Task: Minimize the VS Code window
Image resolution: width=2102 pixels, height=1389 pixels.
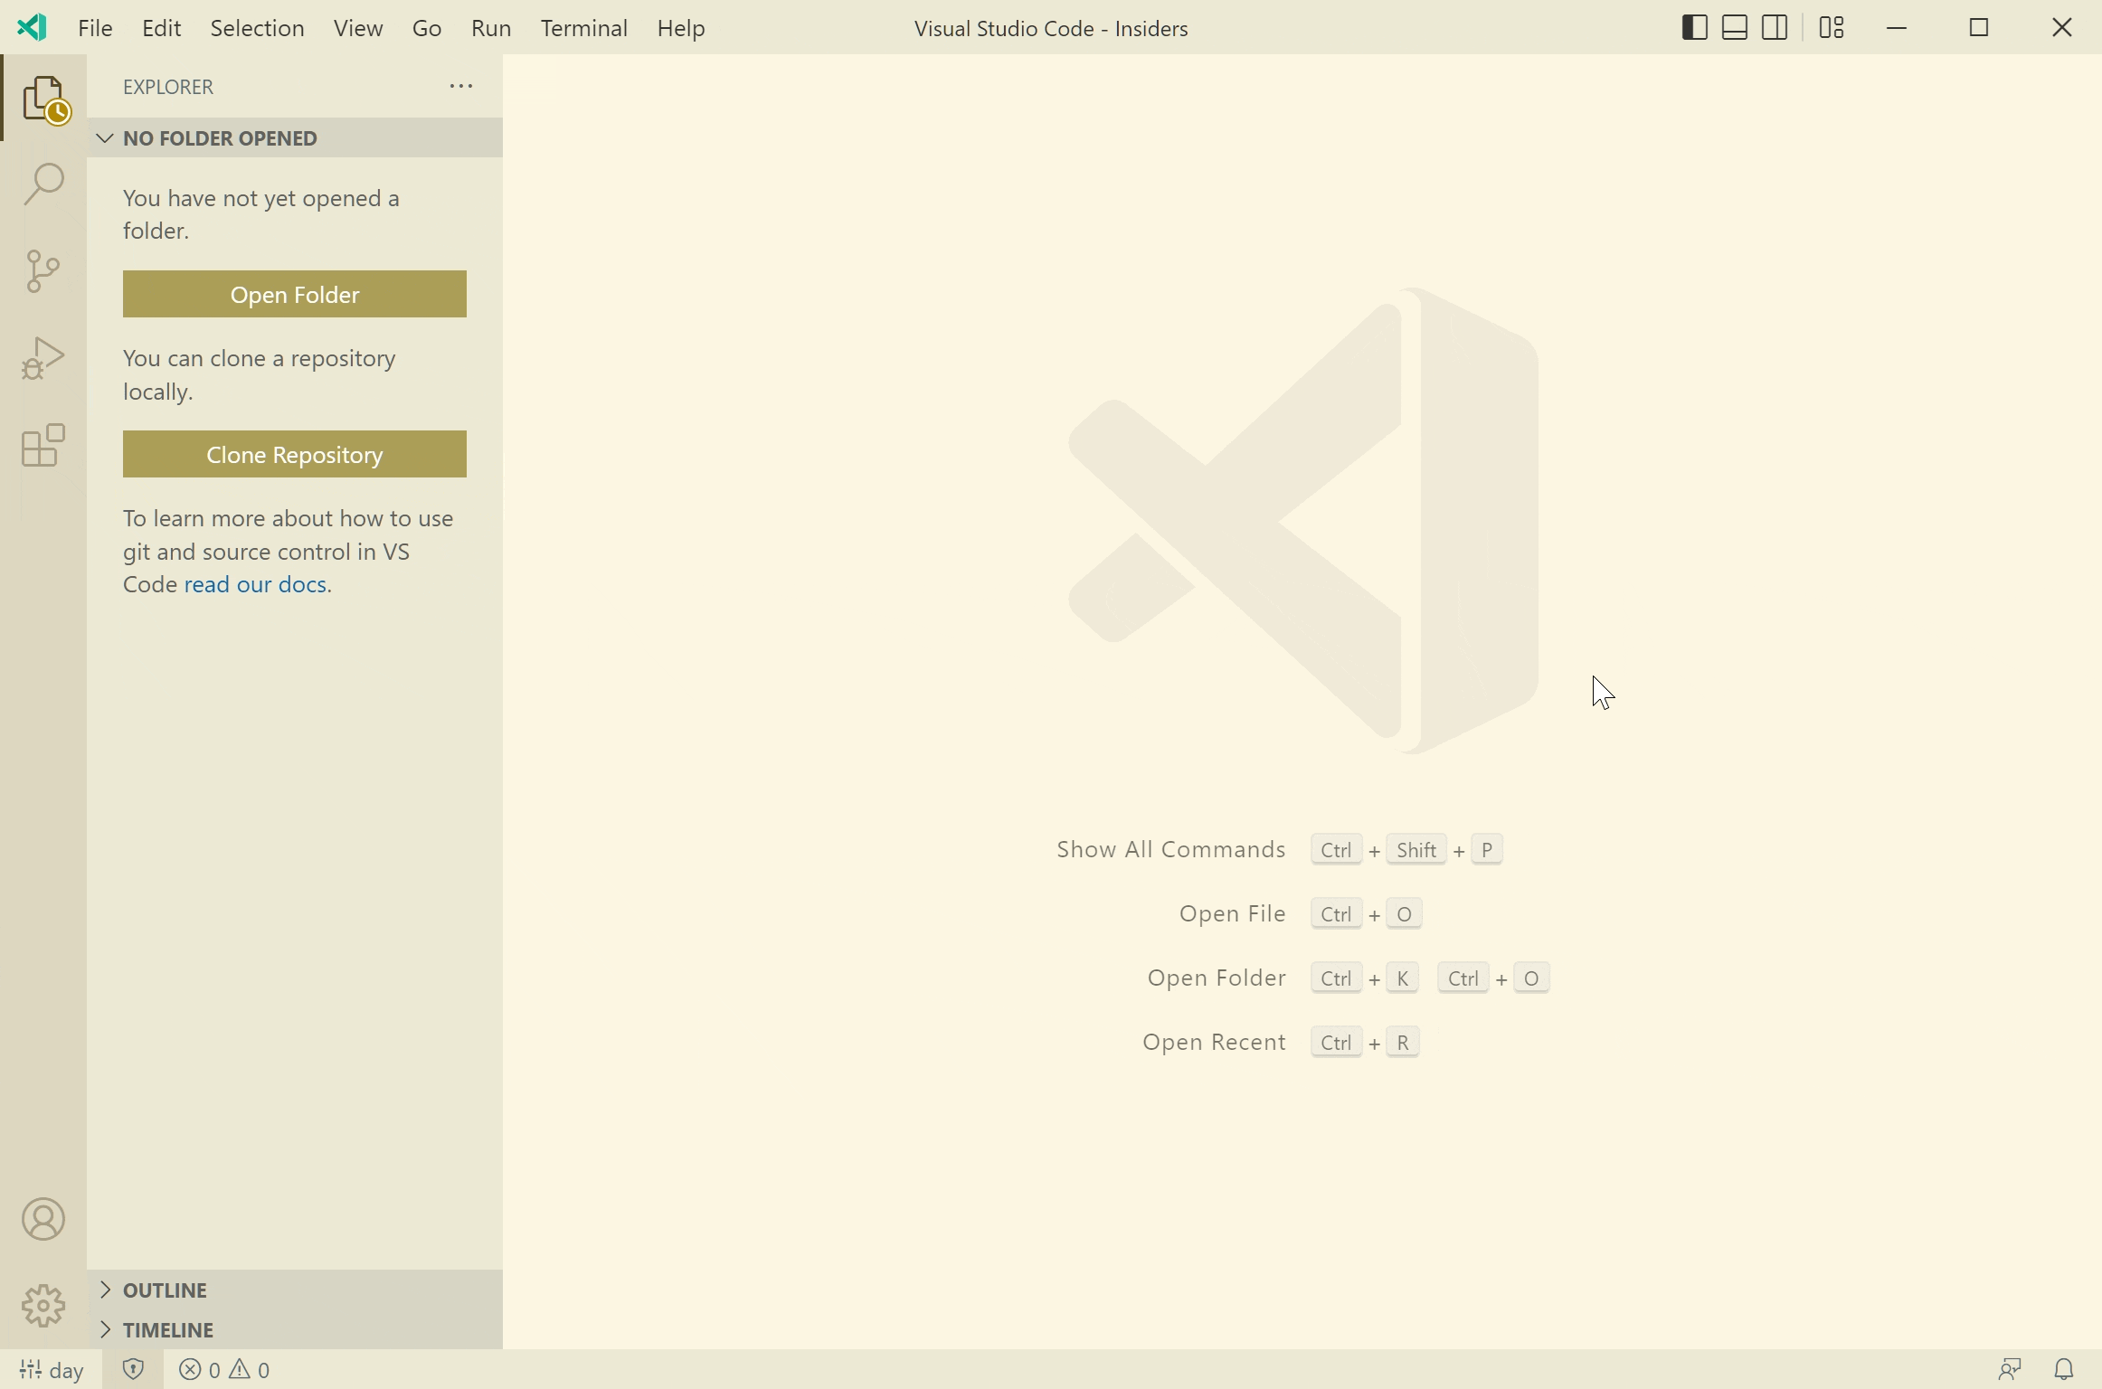Action: coord(1897,28)
